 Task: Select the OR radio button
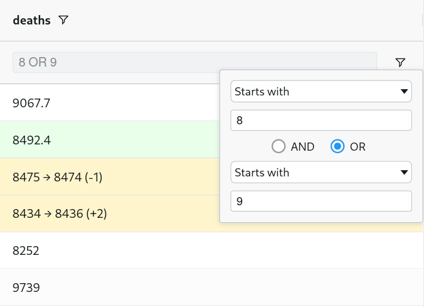[337, 146]
